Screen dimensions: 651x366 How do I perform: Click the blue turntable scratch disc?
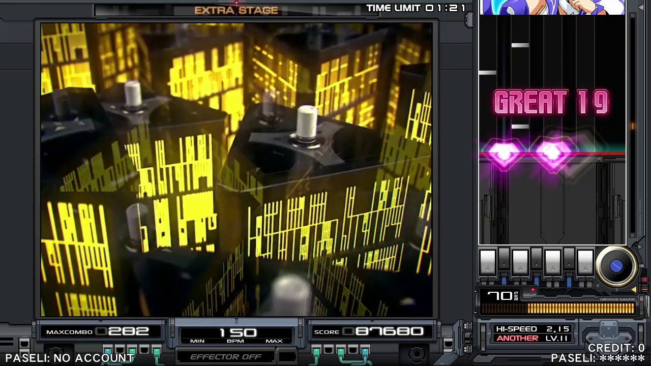[616, 266]
